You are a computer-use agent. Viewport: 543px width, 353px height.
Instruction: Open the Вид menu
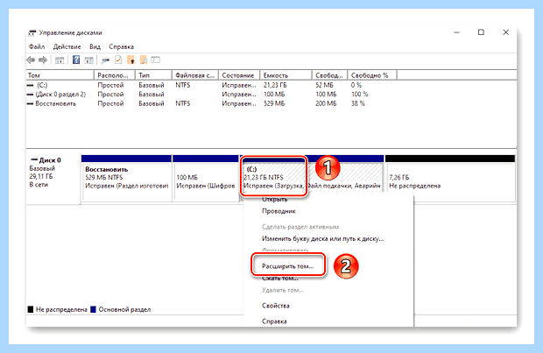95,46
